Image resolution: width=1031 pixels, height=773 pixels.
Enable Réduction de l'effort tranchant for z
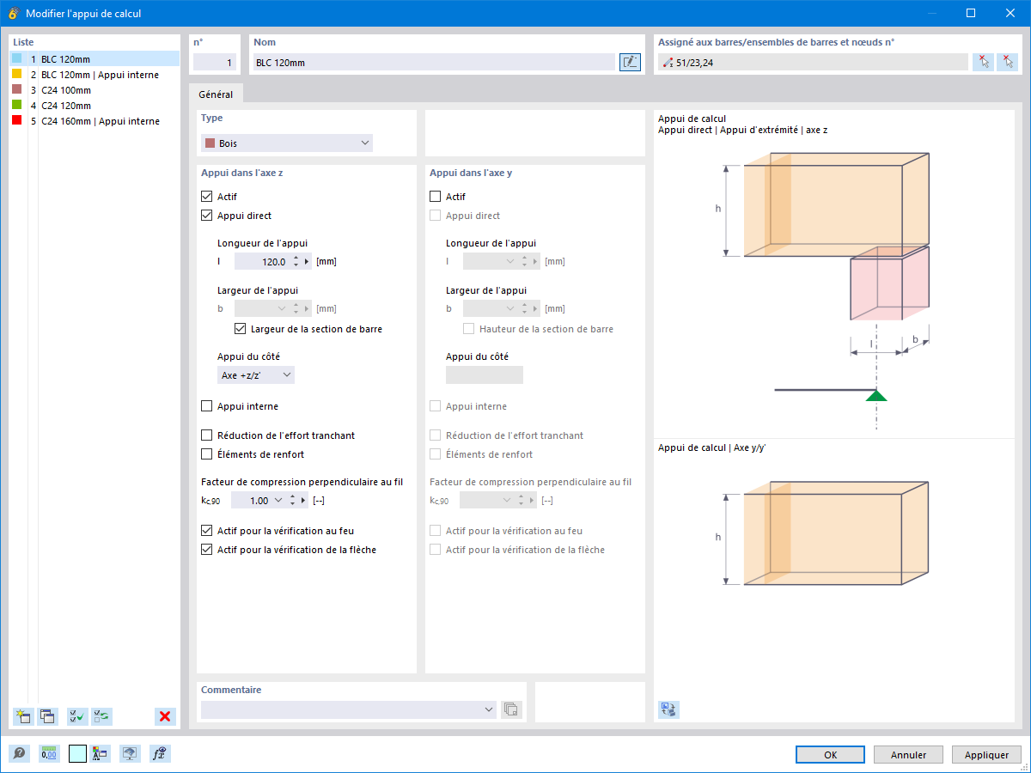(206, 435)
